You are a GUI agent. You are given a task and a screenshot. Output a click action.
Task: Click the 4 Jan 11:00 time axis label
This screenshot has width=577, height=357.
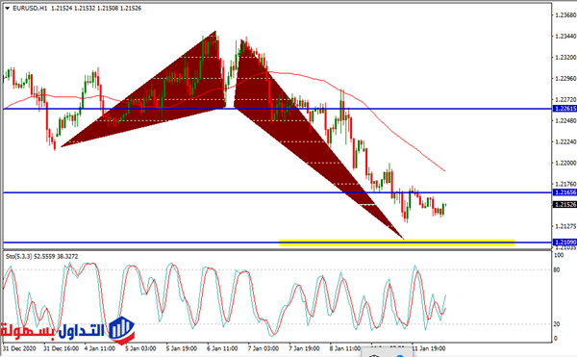click(x=100, y=348)
